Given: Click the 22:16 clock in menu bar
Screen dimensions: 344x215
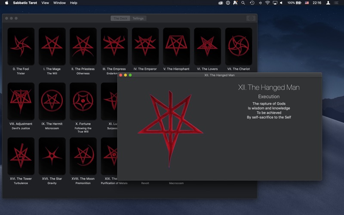Looking at the screenshot, I should coord(317,3).
